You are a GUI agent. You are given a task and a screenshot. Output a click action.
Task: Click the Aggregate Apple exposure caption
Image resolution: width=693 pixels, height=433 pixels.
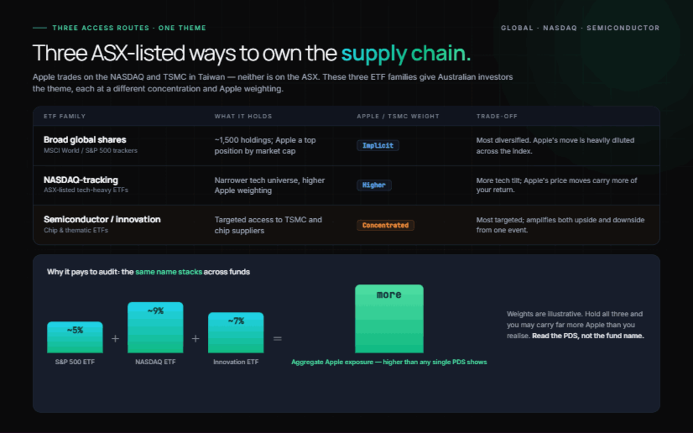click(x=389, y=362)
